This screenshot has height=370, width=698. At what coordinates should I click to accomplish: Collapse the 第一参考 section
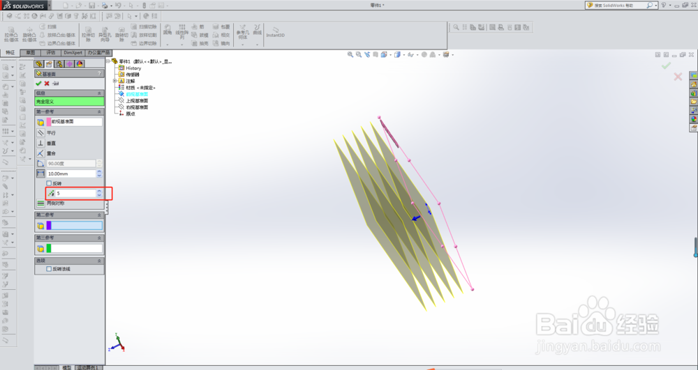click(x=99, y=112)
